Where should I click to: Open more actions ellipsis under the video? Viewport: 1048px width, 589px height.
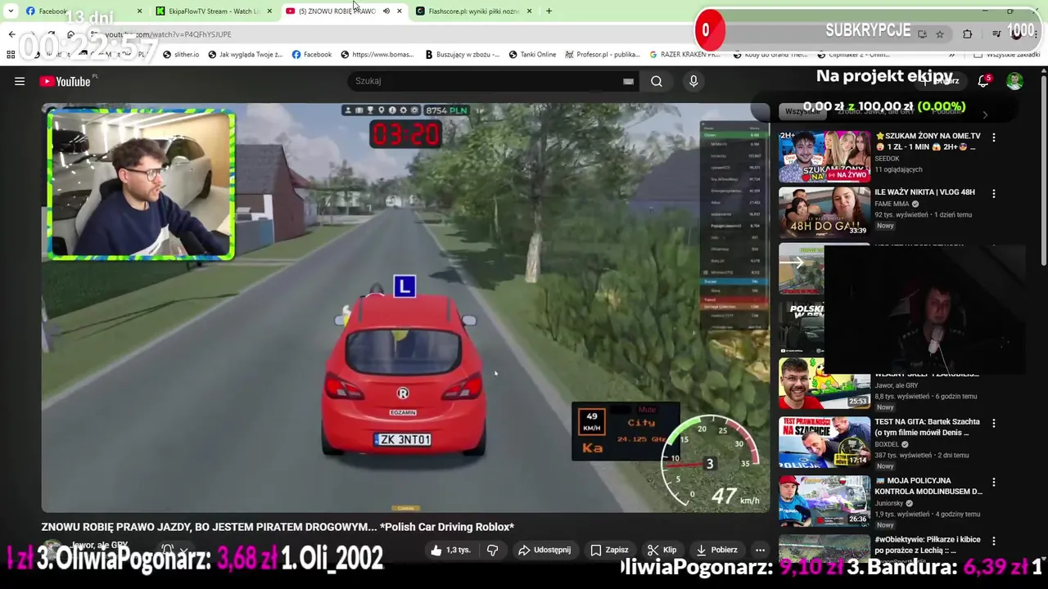(x=760, y=550)
